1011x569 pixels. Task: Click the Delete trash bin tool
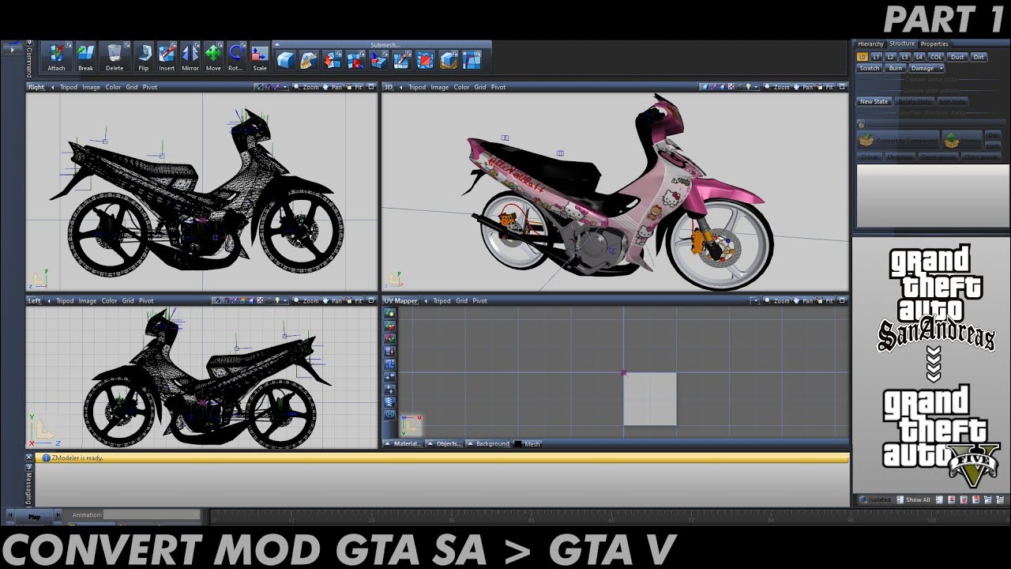point(115,57)
